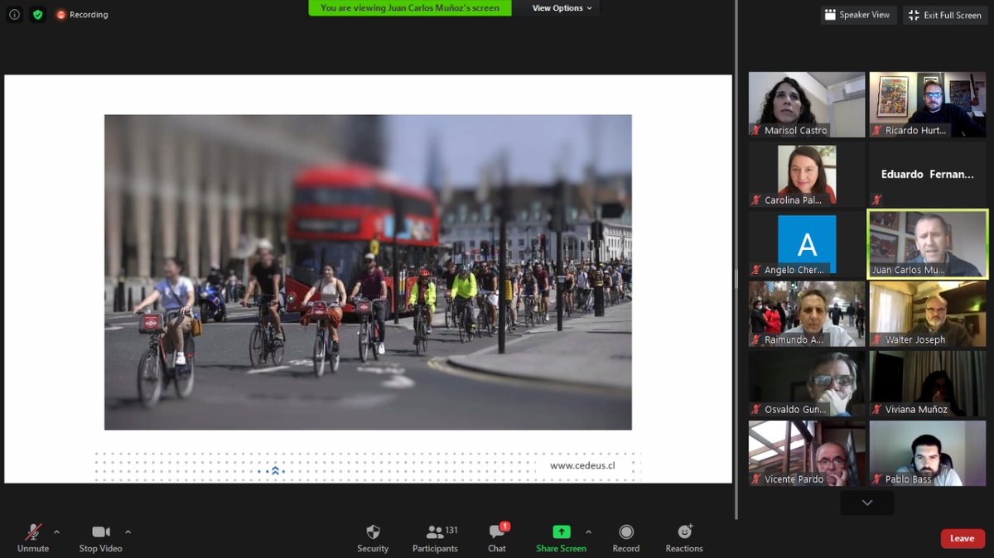Stop Video using the camera control
The height and width of the screenshot is (558, 994).
(100, 538)
